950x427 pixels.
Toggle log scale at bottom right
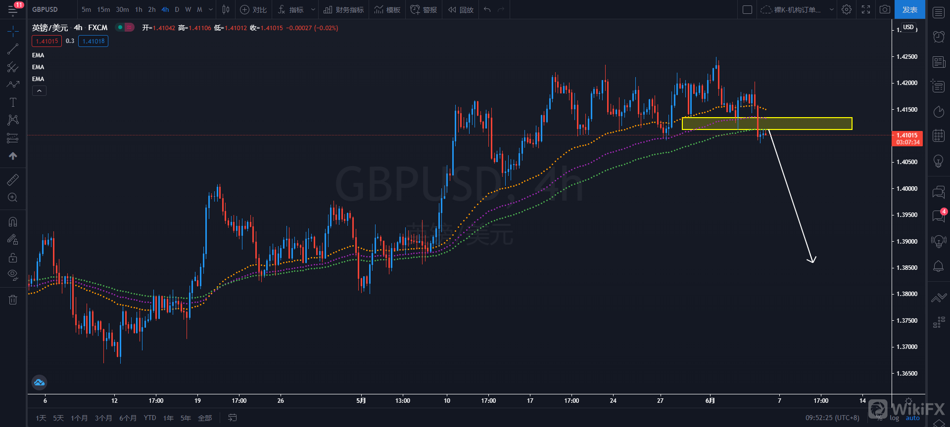click(894, 418)
